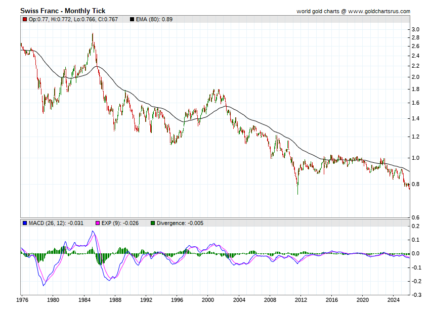
Task: Click the EMA (80): 0.89 legend text
Action: [154, 19]
